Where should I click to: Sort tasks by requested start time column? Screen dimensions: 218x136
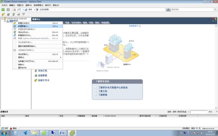149,116
